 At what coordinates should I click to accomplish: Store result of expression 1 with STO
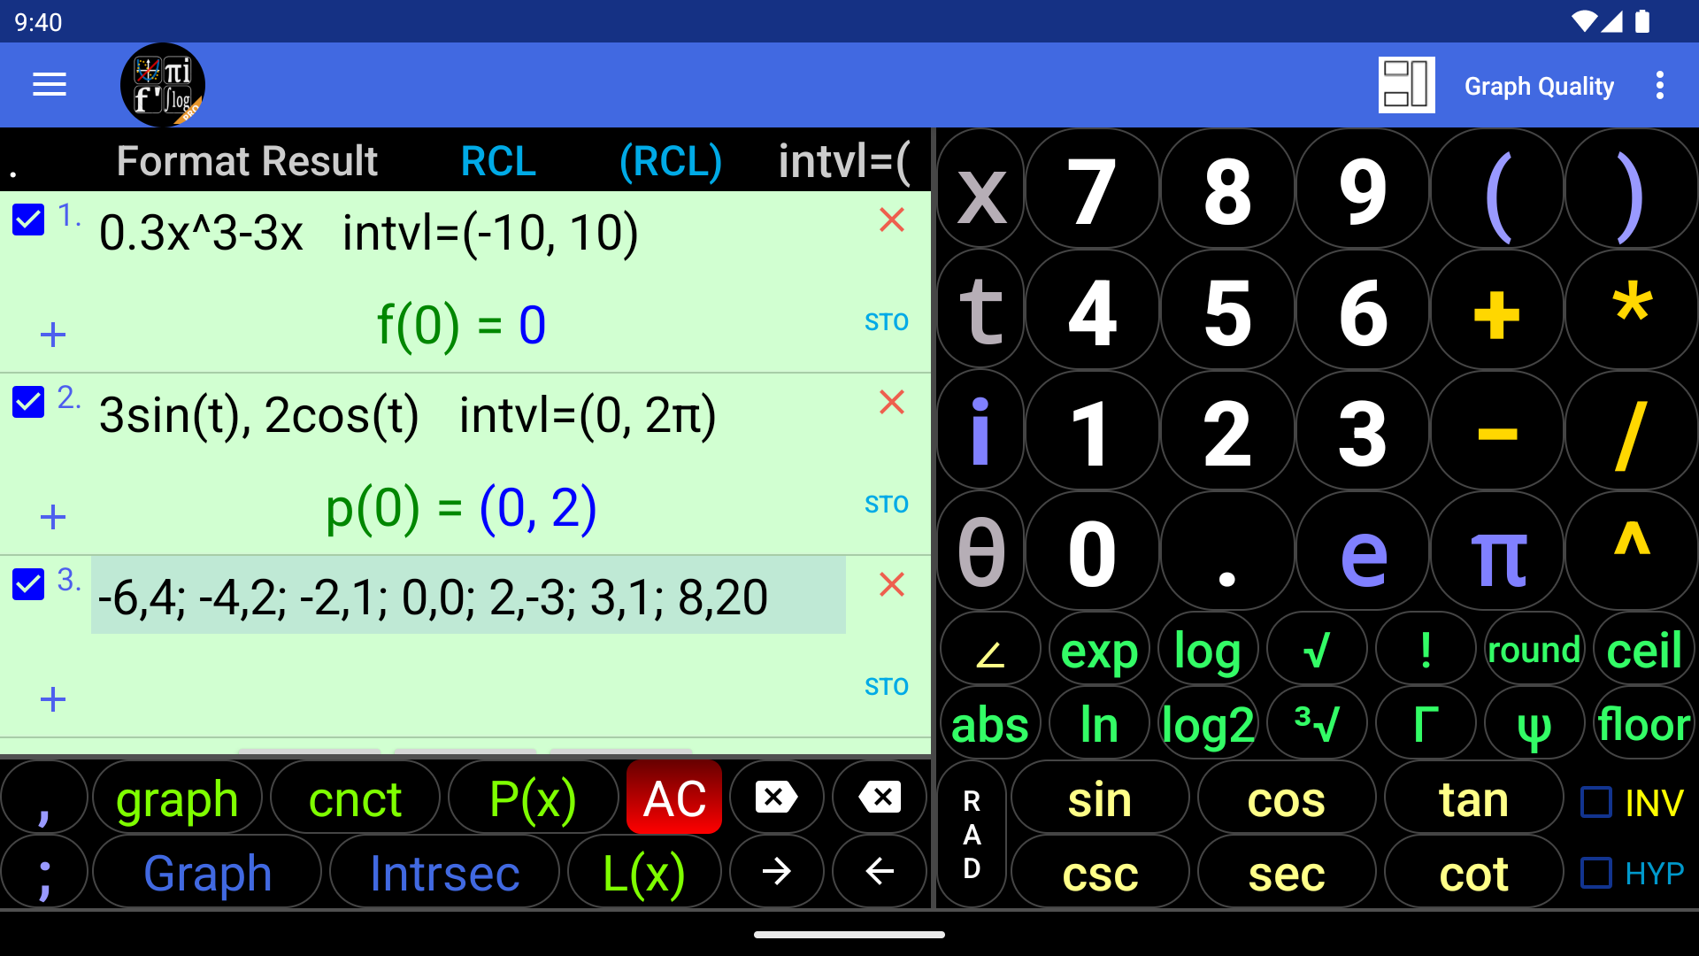point(887,322)
